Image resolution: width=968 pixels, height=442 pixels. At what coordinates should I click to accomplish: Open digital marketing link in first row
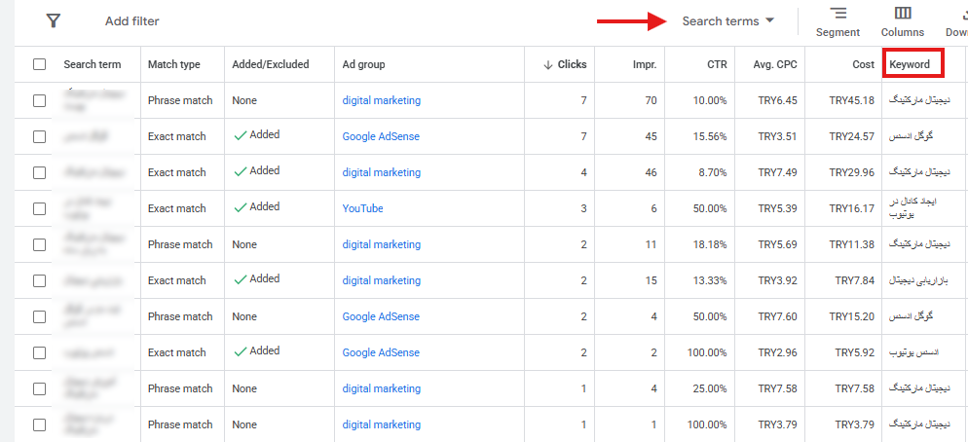382,100
